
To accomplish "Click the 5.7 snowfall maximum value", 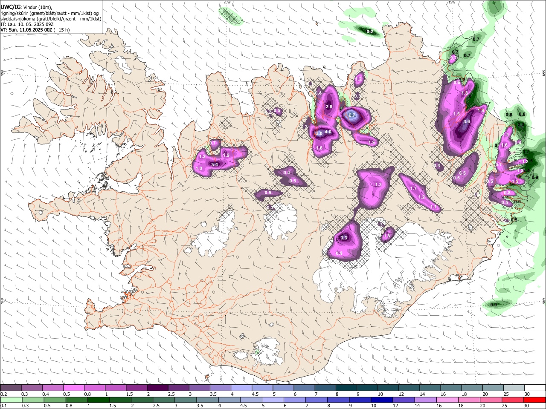I will (352, 115).
